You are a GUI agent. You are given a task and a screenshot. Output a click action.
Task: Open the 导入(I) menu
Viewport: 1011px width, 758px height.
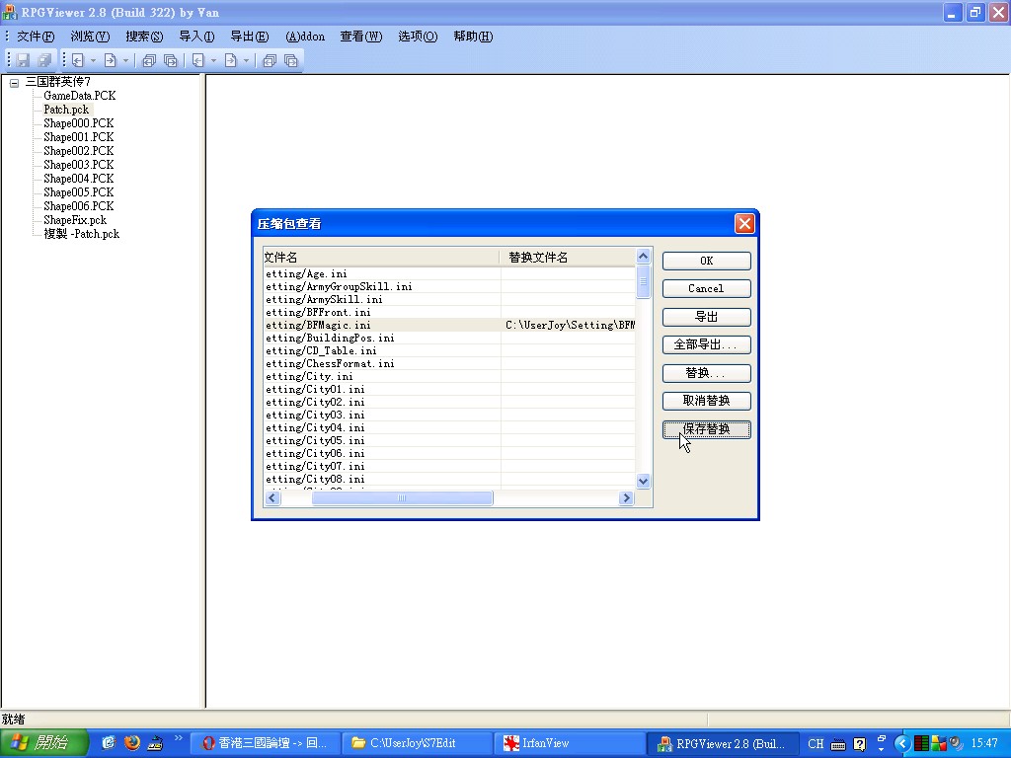click(x=196, y=37)
